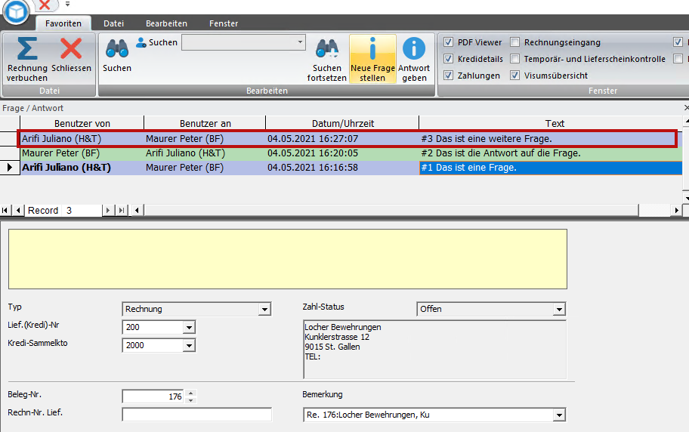The height and width of the screenshot is (432, 689).
Task: Click the Beleg-Nr. field showing 176
Action: 154,397
